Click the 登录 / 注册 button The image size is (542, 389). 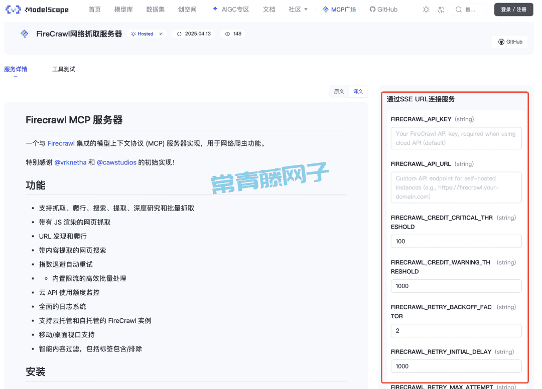[514, 10]
